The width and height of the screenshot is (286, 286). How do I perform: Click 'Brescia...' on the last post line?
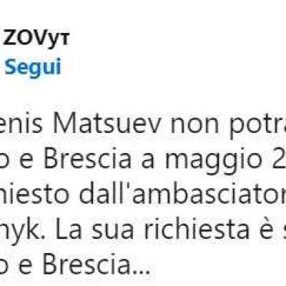coord(97,264)
